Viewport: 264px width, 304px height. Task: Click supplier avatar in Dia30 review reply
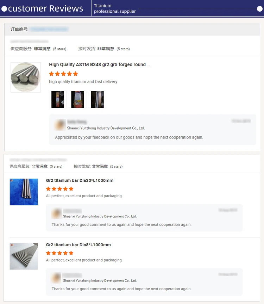(x=56, y=213)
